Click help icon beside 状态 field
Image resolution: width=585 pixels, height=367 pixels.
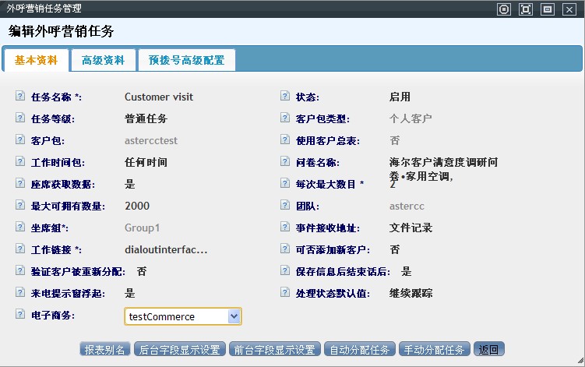285,97
